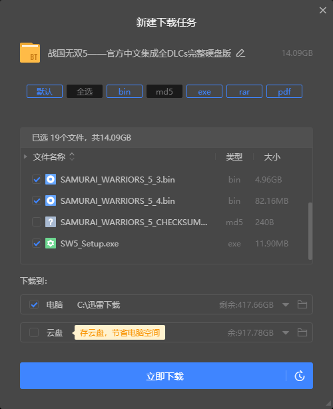The width and height of the screenshot is (333, 409).
Task: Click the 82.16MB size value
Action: coord(272,201)
